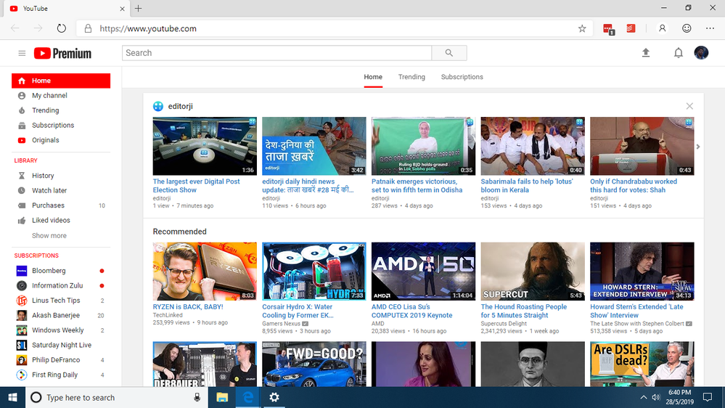
Task: Open the hamburger guide menu
Action: 22,53
